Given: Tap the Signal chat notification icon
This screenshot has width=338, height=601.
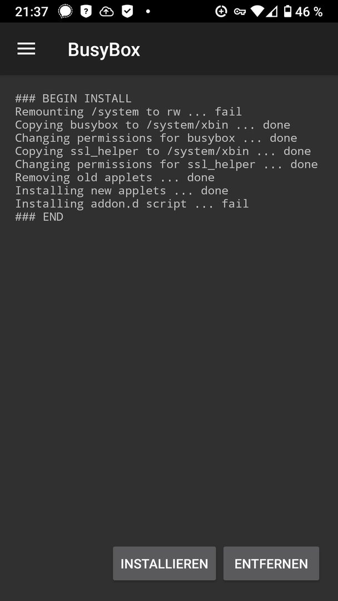Looking at the screenshot, I should pyautogui.click(x=65, y=12).
